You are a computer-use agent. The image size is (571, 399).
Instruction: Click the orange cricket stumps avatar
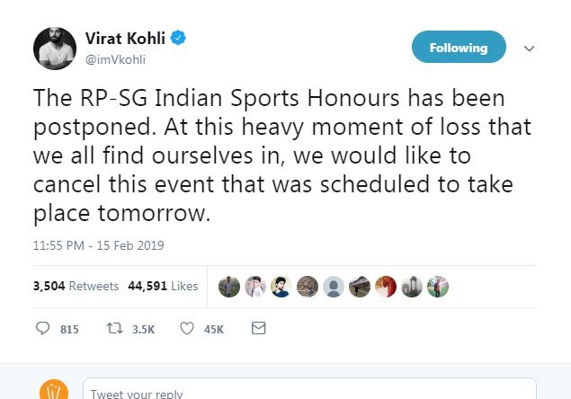click(54, 389)
